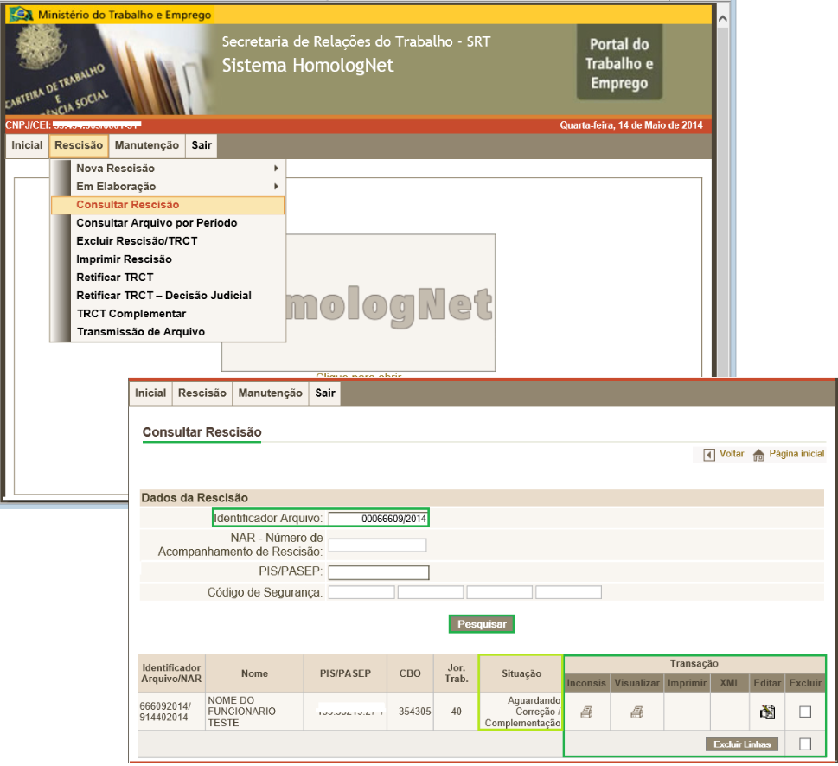The height and width of the screenshot is (766, 838).
Task: Click the Voltar back arrow icon
Action: click(x=708, y=455)
